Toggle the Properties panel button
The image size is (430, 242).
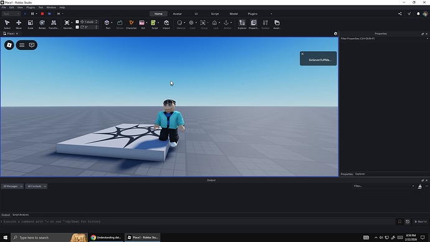click(254, 24)
